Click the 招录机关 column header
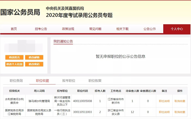The image size is (191, 119). pos(14,91)
